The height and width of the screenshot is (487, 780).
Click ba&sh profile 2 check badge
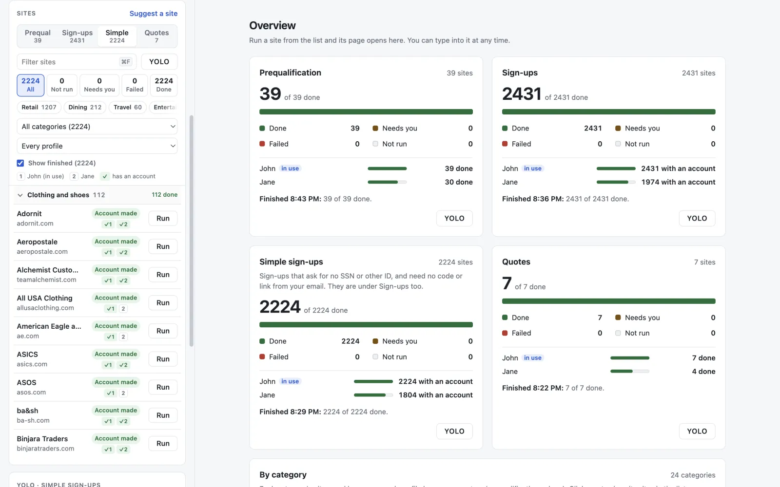123,421
